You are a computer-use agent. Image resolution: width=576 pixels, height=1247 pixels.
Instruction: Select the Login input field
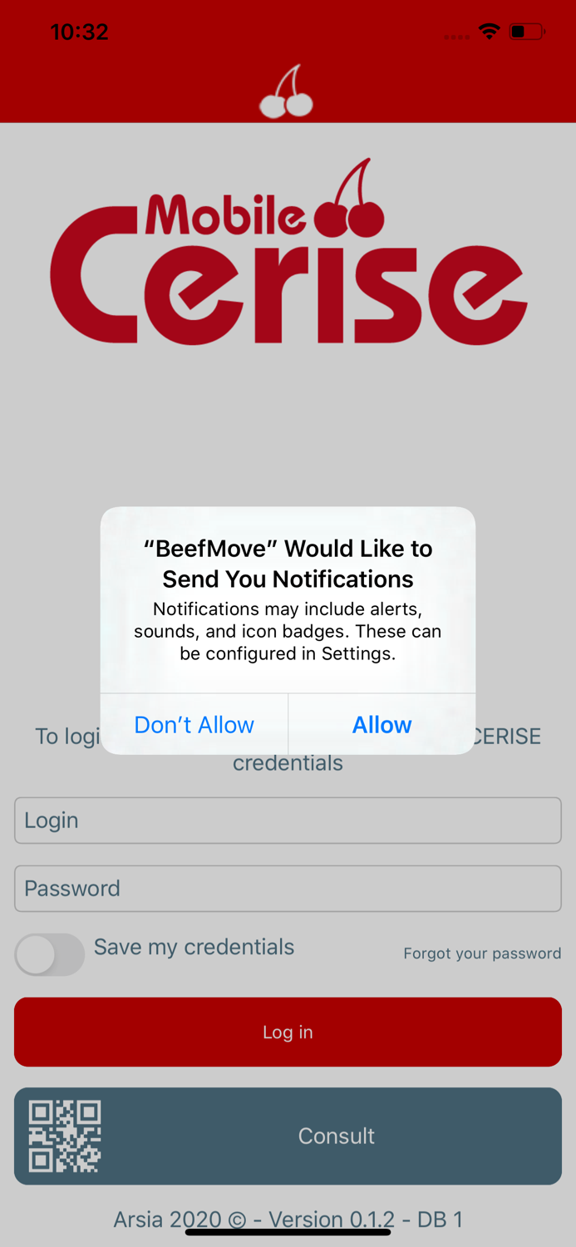(x=287, y=821)
